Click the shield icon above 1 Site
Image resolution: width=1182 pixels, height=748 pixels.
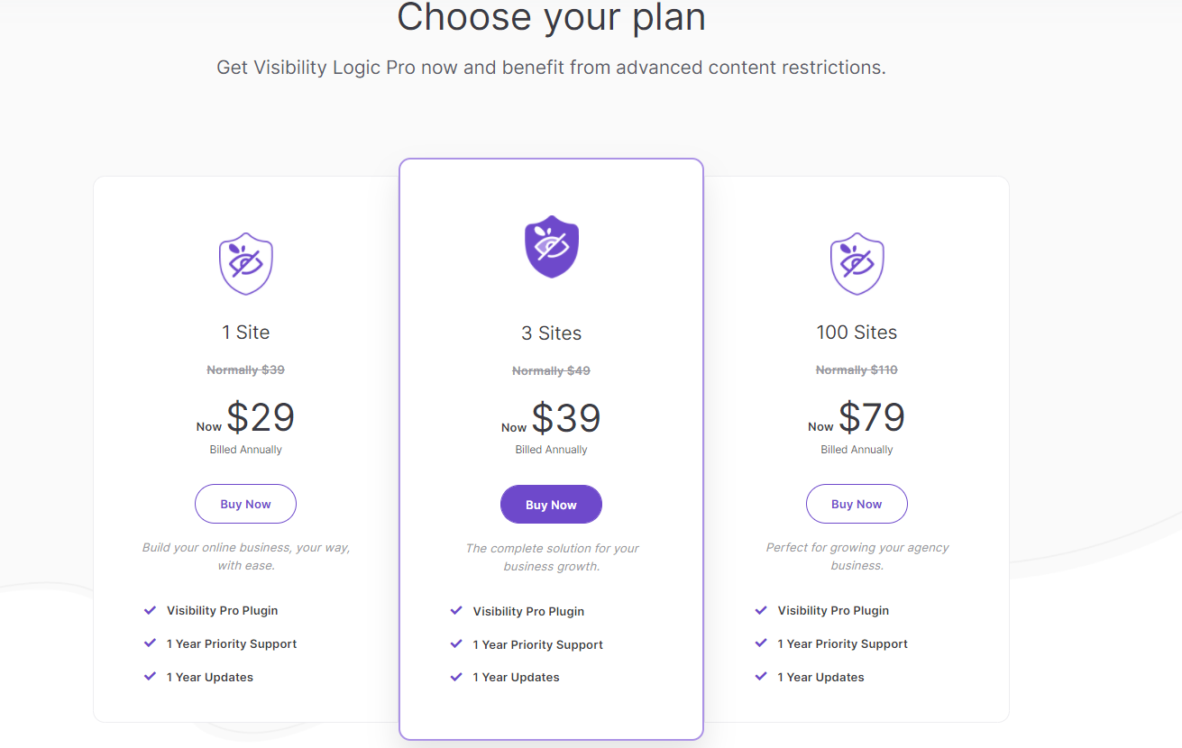(246, 263)
